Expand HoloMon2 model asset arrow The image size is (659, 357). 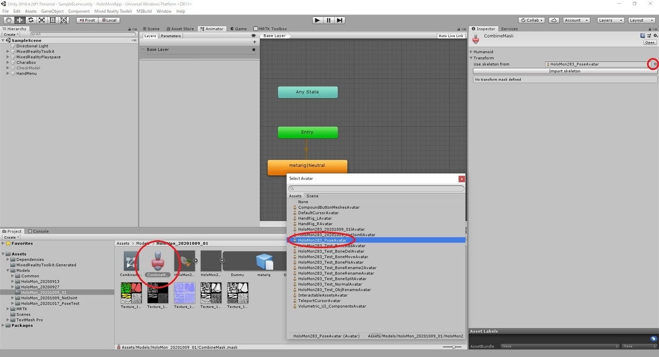click(x=196, y=261)
